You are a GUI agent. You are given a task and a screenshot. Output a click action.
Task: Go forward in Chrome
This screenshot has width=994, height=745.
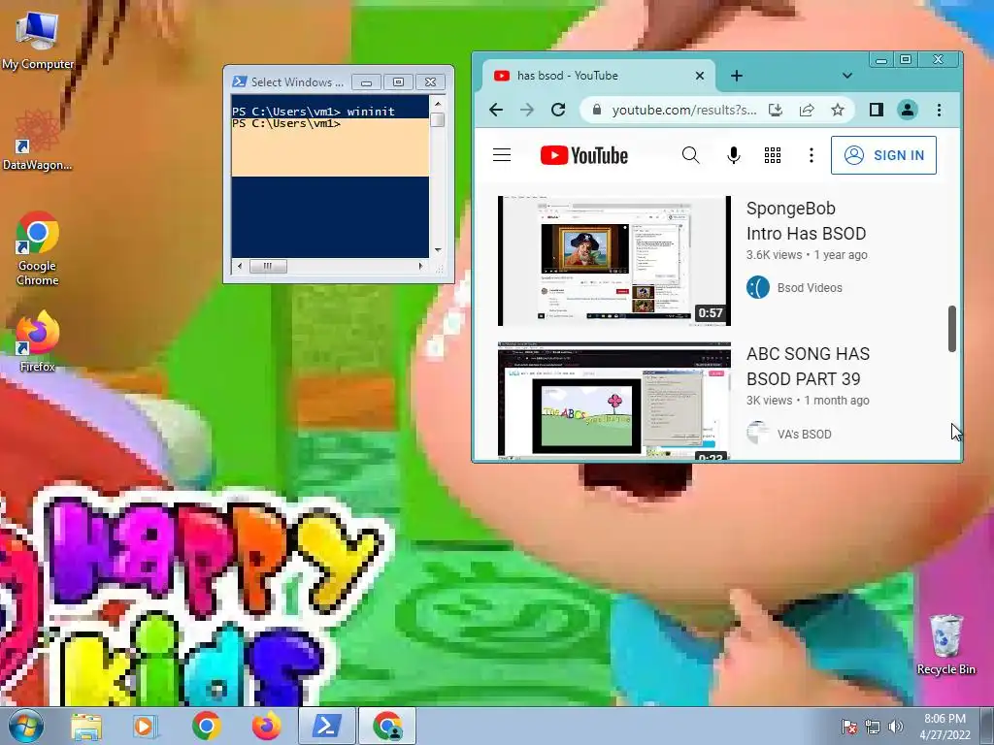pos(527,110)
